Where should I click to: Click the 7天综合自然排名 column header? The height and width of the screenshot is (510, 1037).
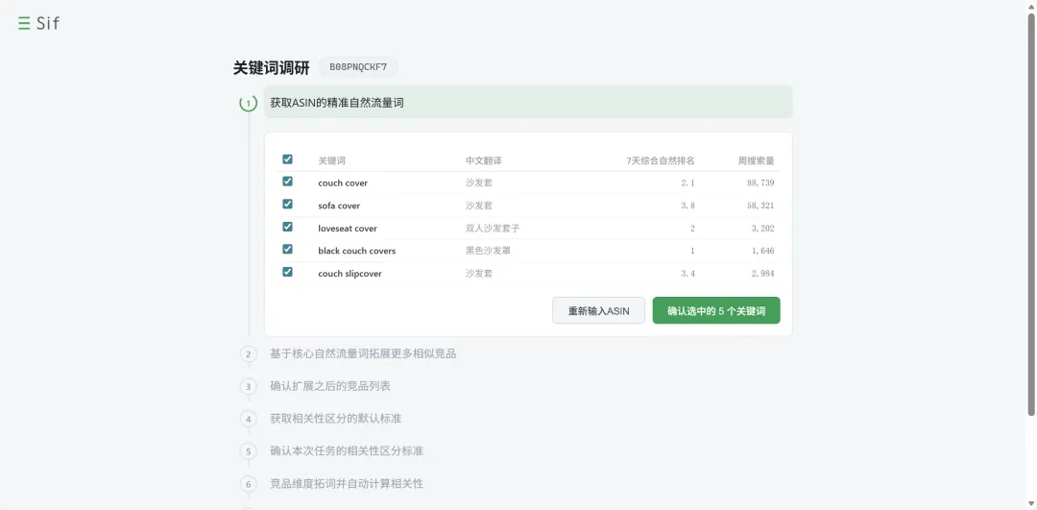[x=660, y=160]
